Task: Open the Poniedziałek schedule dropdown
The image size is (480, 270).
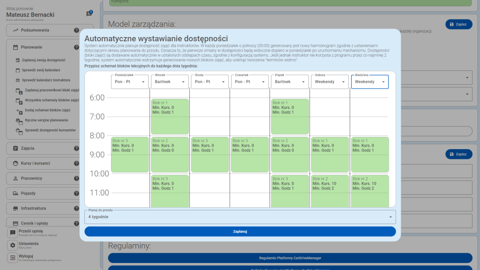Action: tap(129, 82)
